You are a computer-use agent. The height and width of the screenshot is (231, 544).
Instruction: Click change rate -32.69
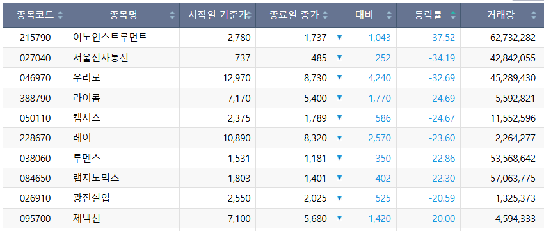tap(442, 78)
